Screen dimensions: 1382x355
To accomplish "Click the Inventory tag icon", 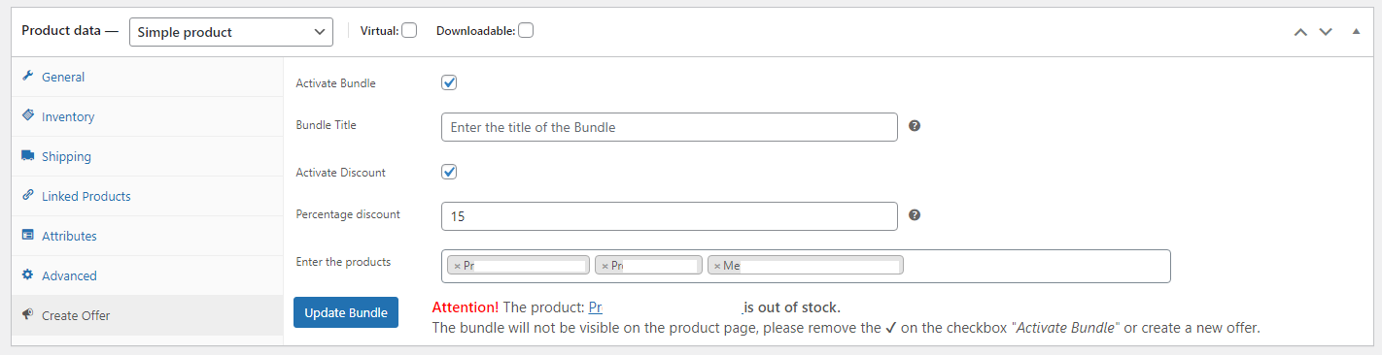I will click(x=27, y=116).
